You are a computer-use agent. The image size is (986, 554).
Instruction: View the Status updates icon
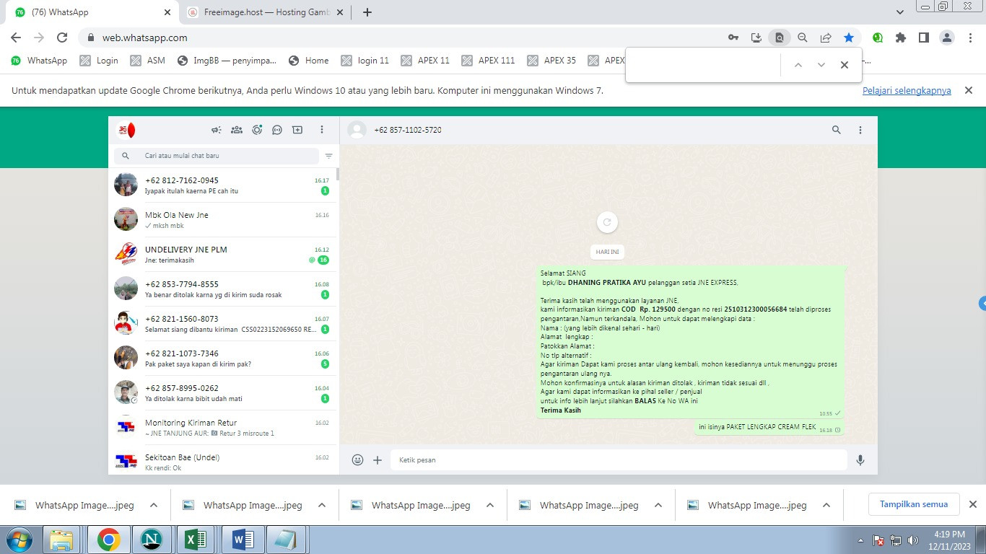pos(257,130)
